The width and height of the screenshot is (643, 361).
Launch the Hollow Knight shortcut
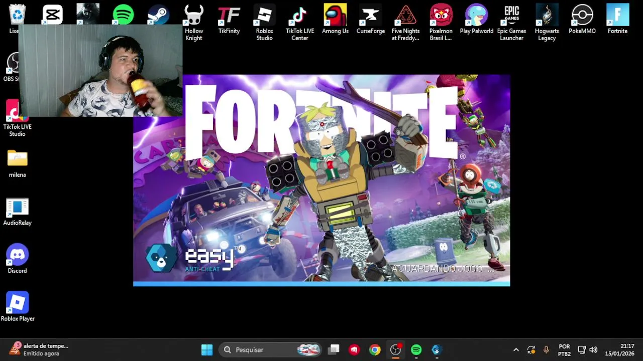coord(193,23)
